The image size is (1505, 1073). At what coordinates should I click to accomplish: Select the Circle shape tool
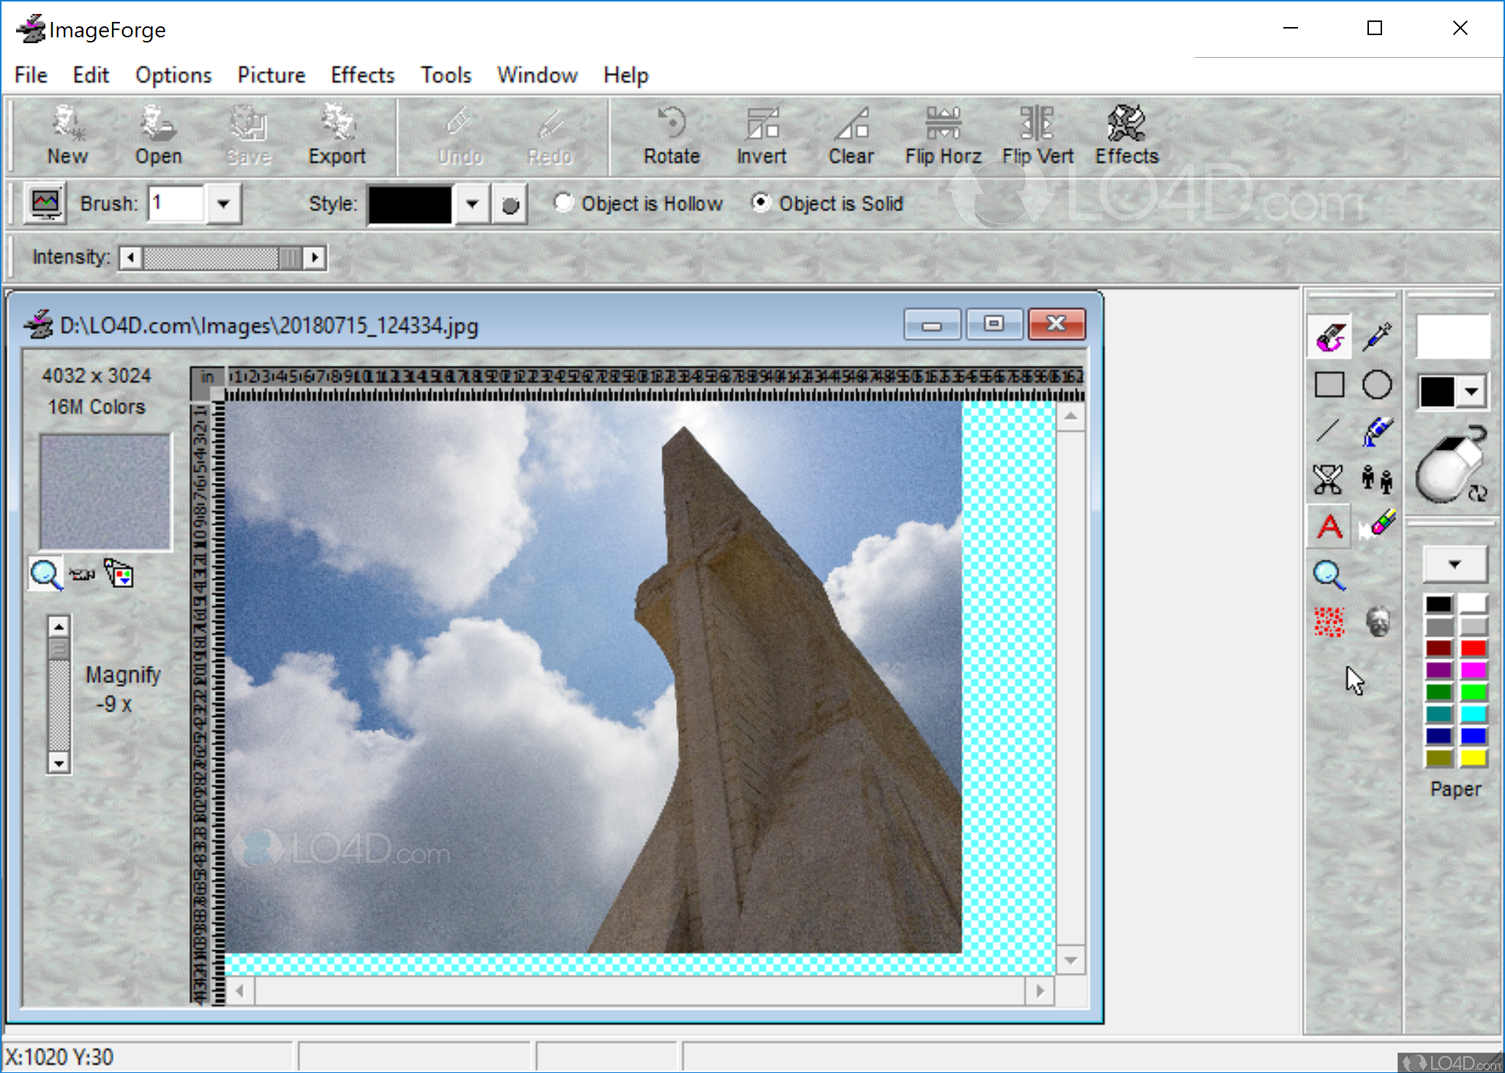[1376, 384]
